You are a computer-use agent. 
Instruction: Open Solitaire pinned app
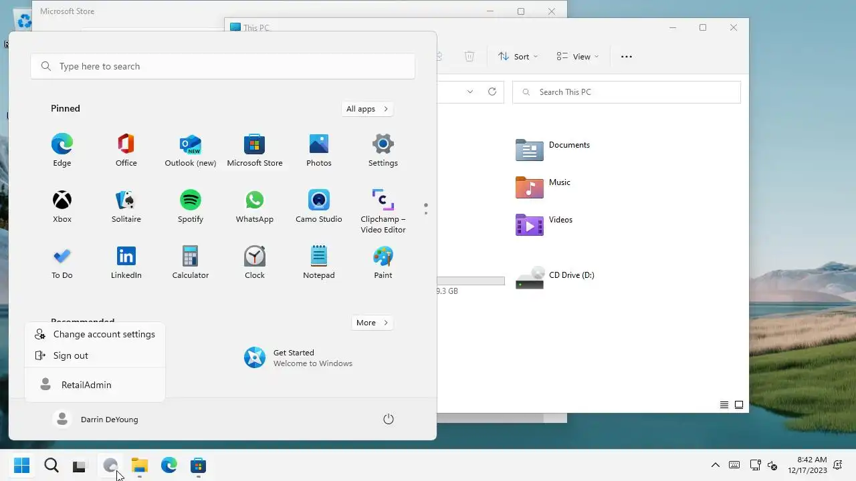click(x=126, y=206)
